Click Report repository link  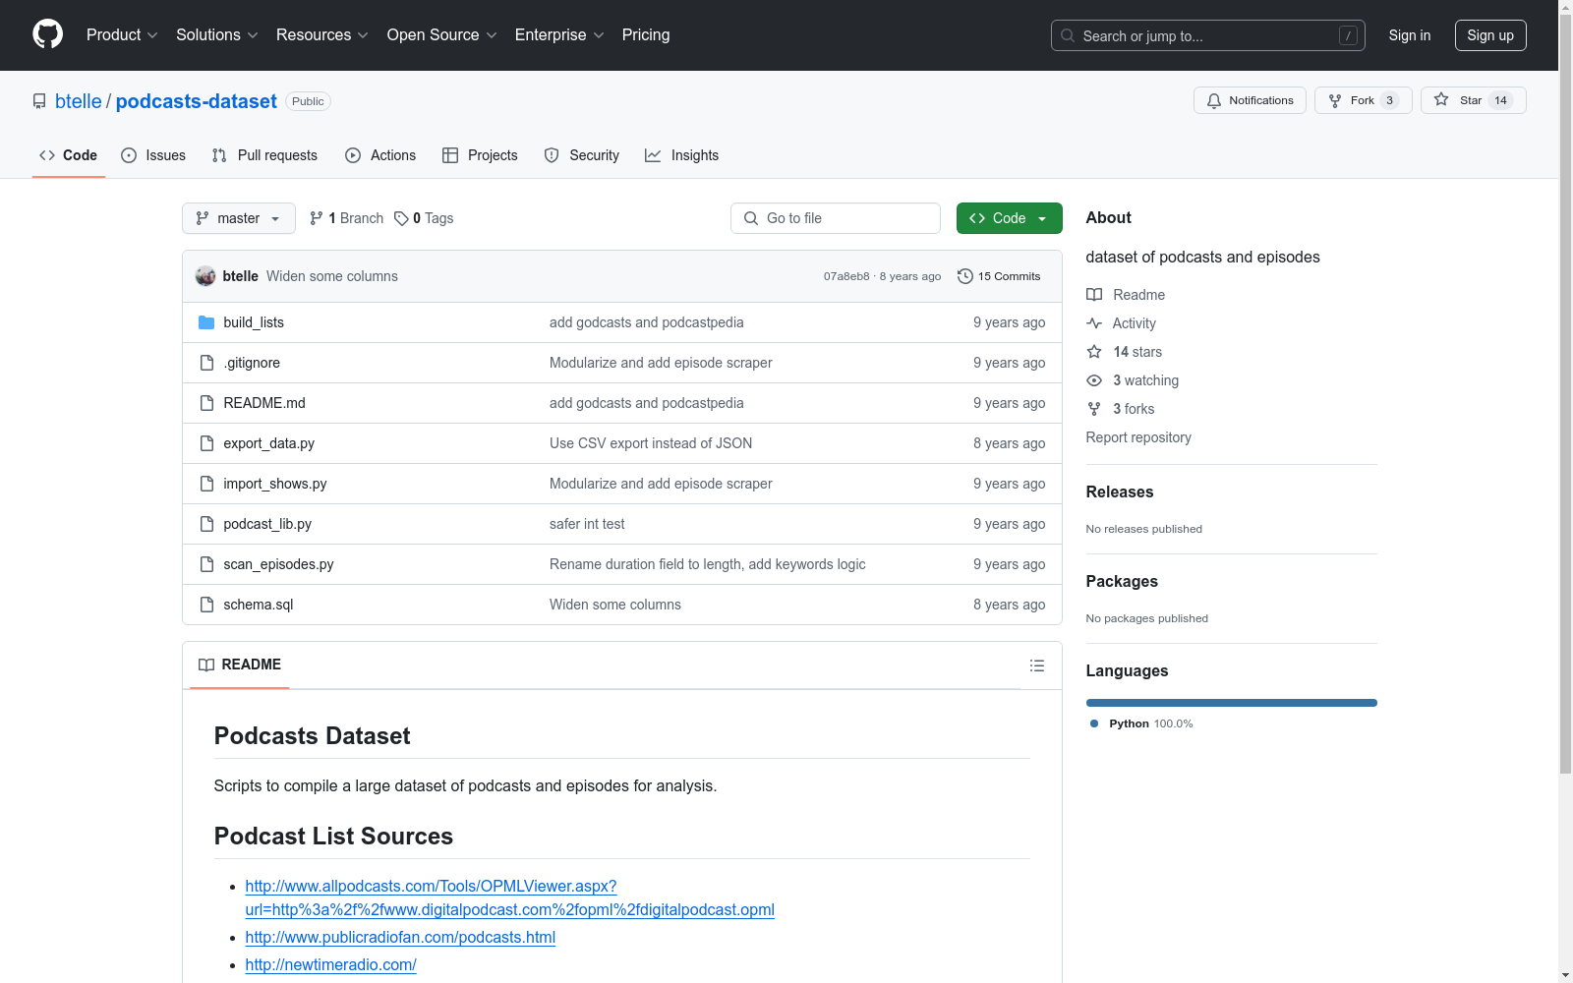(x=1138, y=437)
